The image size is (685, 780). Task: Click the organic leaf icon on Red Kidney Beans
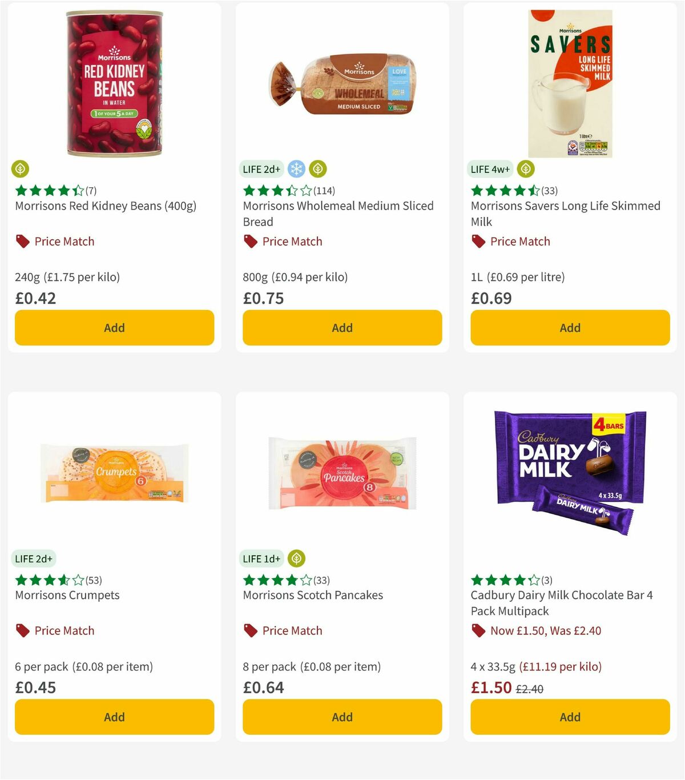pyautogui.click(x=20, y=169)
